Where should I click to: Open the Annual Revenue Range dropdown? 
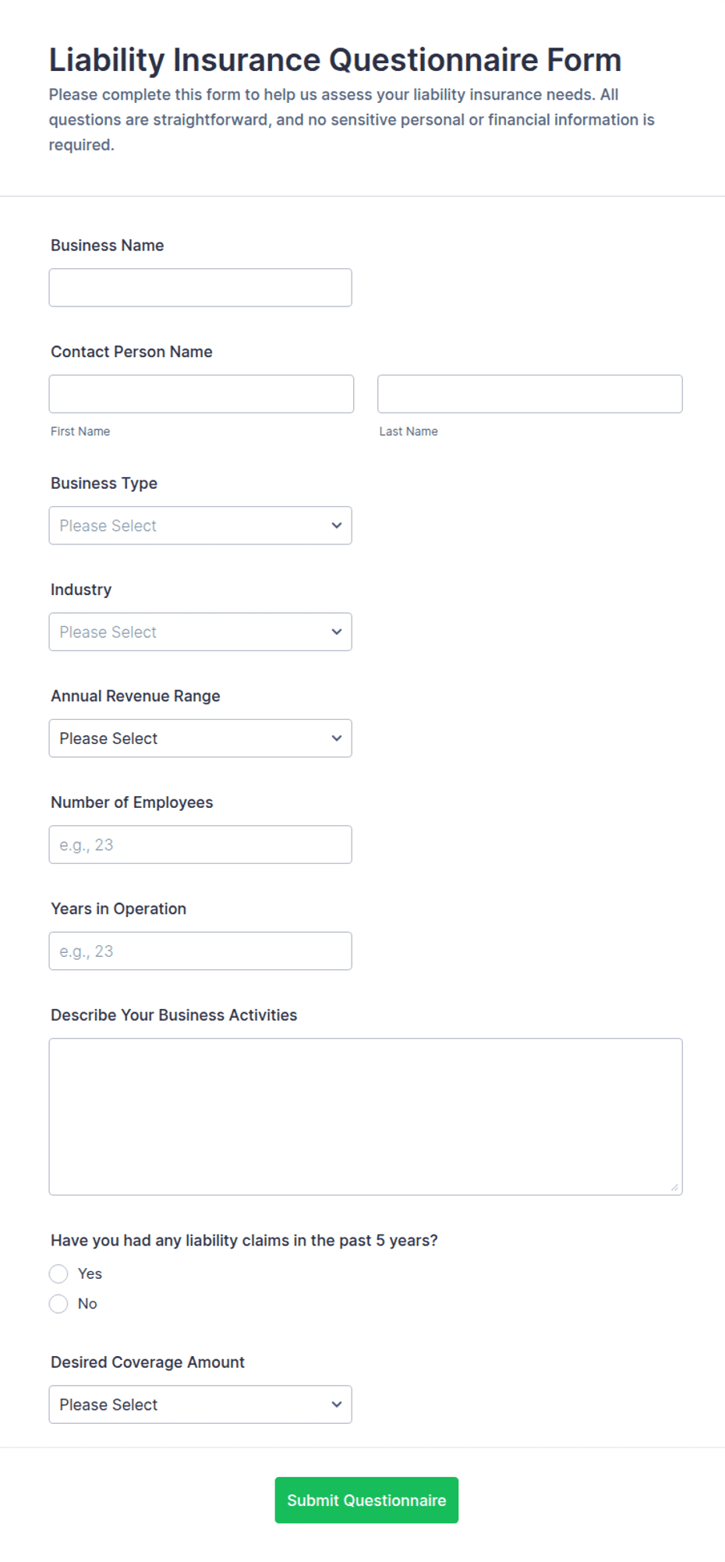pyautogui.click(x=200, y=738)
